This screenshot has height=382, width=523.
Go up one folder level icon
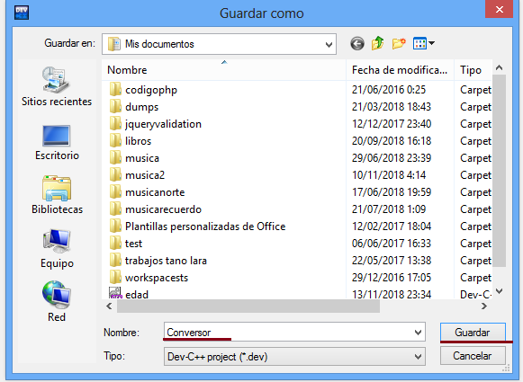click(x=377, y=43)
